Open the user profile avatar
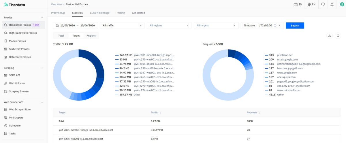 click(341, 4)
